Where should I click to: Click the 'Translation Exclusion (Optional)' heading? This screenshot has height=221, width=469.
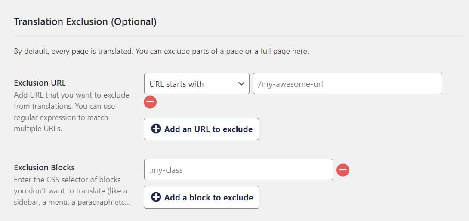coord(85,21)
